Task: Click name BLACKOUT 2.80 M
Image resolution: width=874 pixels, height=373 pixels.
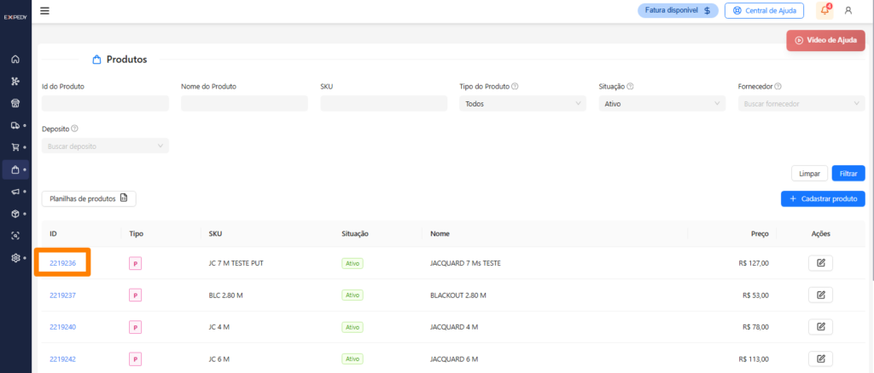Action: click(458, 296)
